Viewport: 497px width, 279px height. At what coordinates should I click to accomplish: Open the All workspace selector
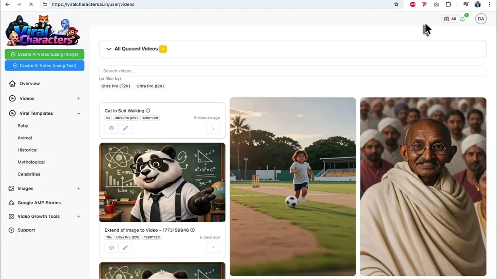[450, 19]
